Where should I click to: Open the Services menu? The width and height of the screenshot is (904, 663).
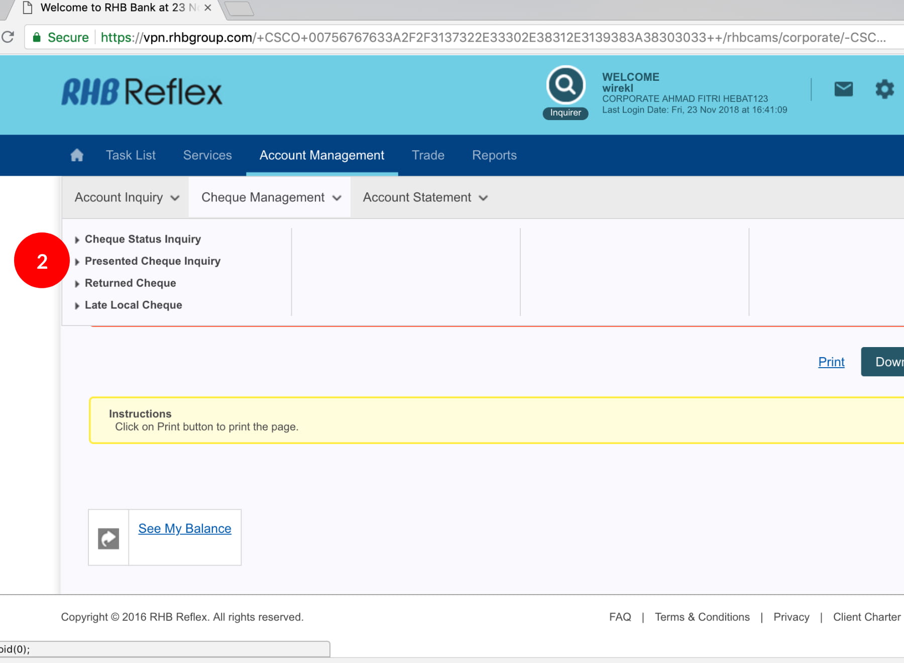tap(207, 155)
